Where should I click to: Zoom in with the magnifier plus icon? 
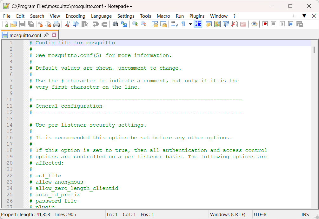click(x=135, y=24)
